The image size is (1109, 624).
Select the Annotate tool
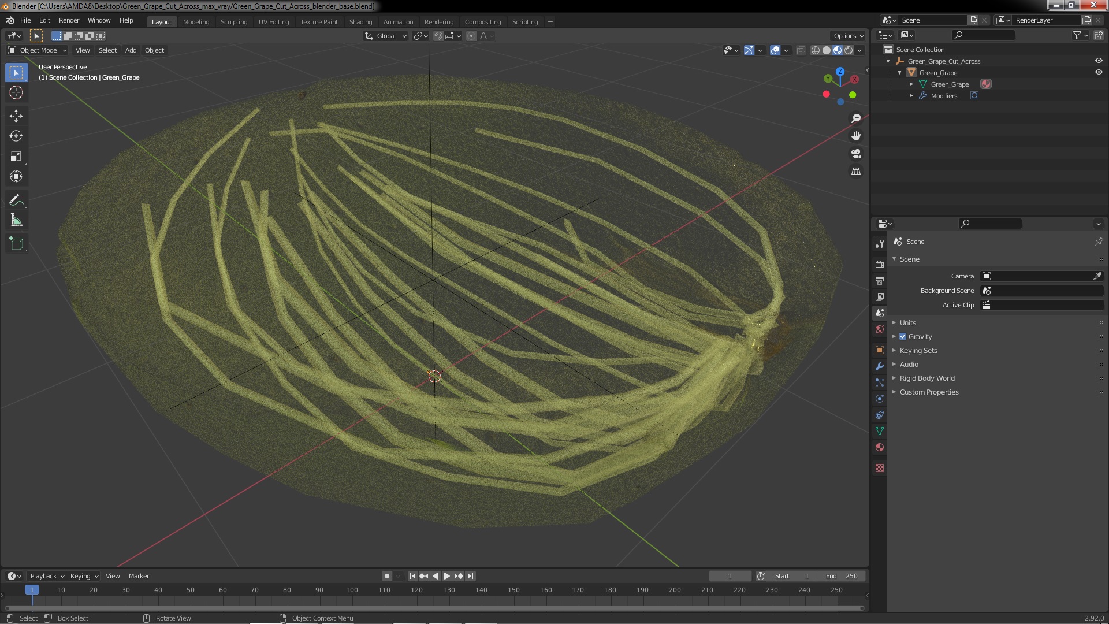point(16,200)
